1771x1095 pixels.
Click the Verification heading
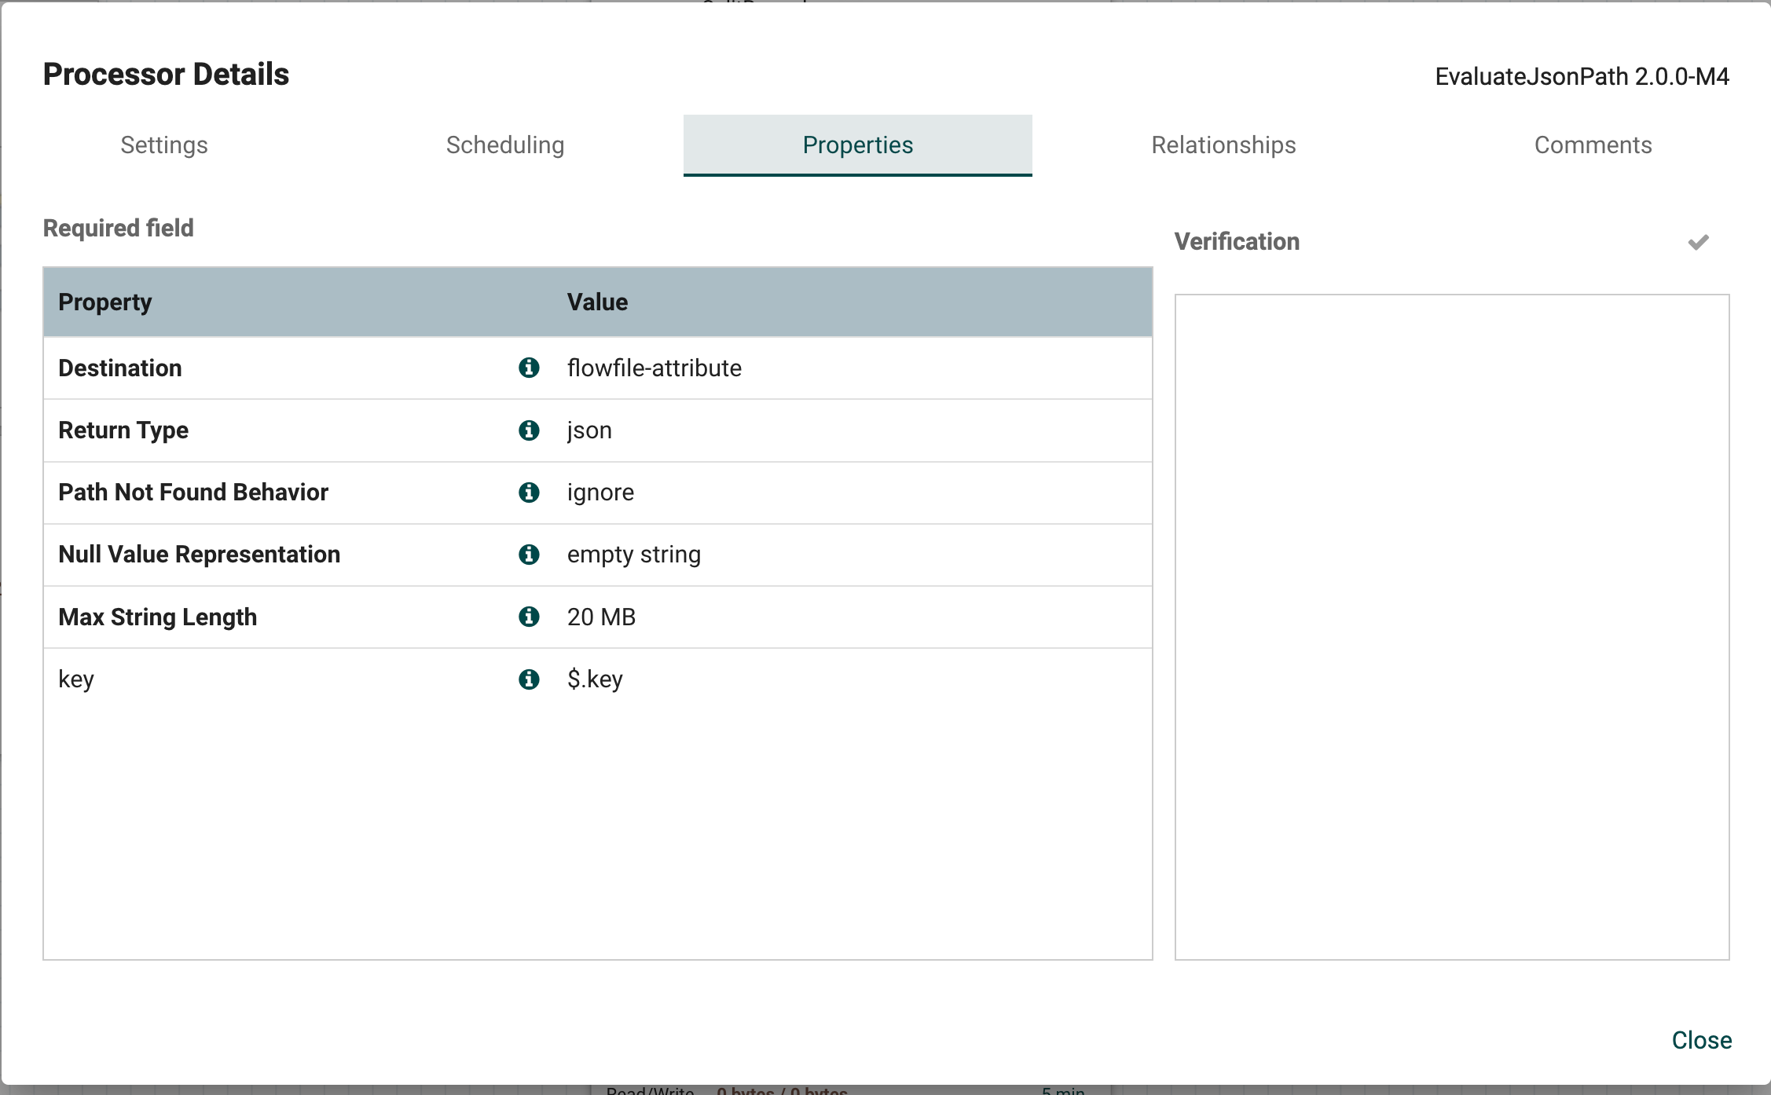[1237, 241]
